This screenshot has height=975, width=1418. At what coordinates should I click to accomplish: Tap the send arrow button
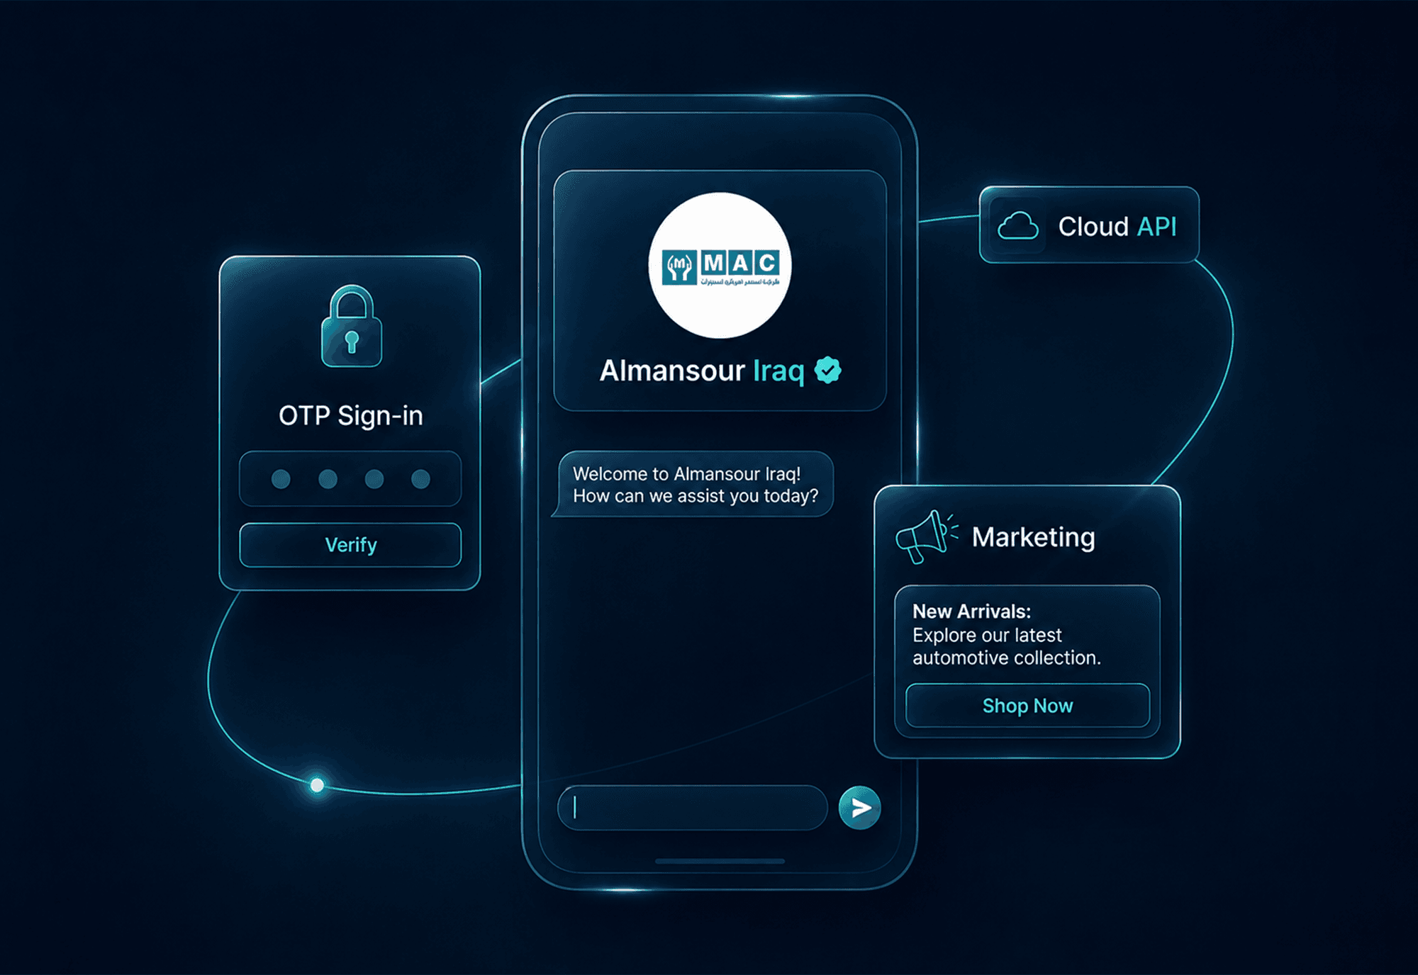tap(859, 807)
